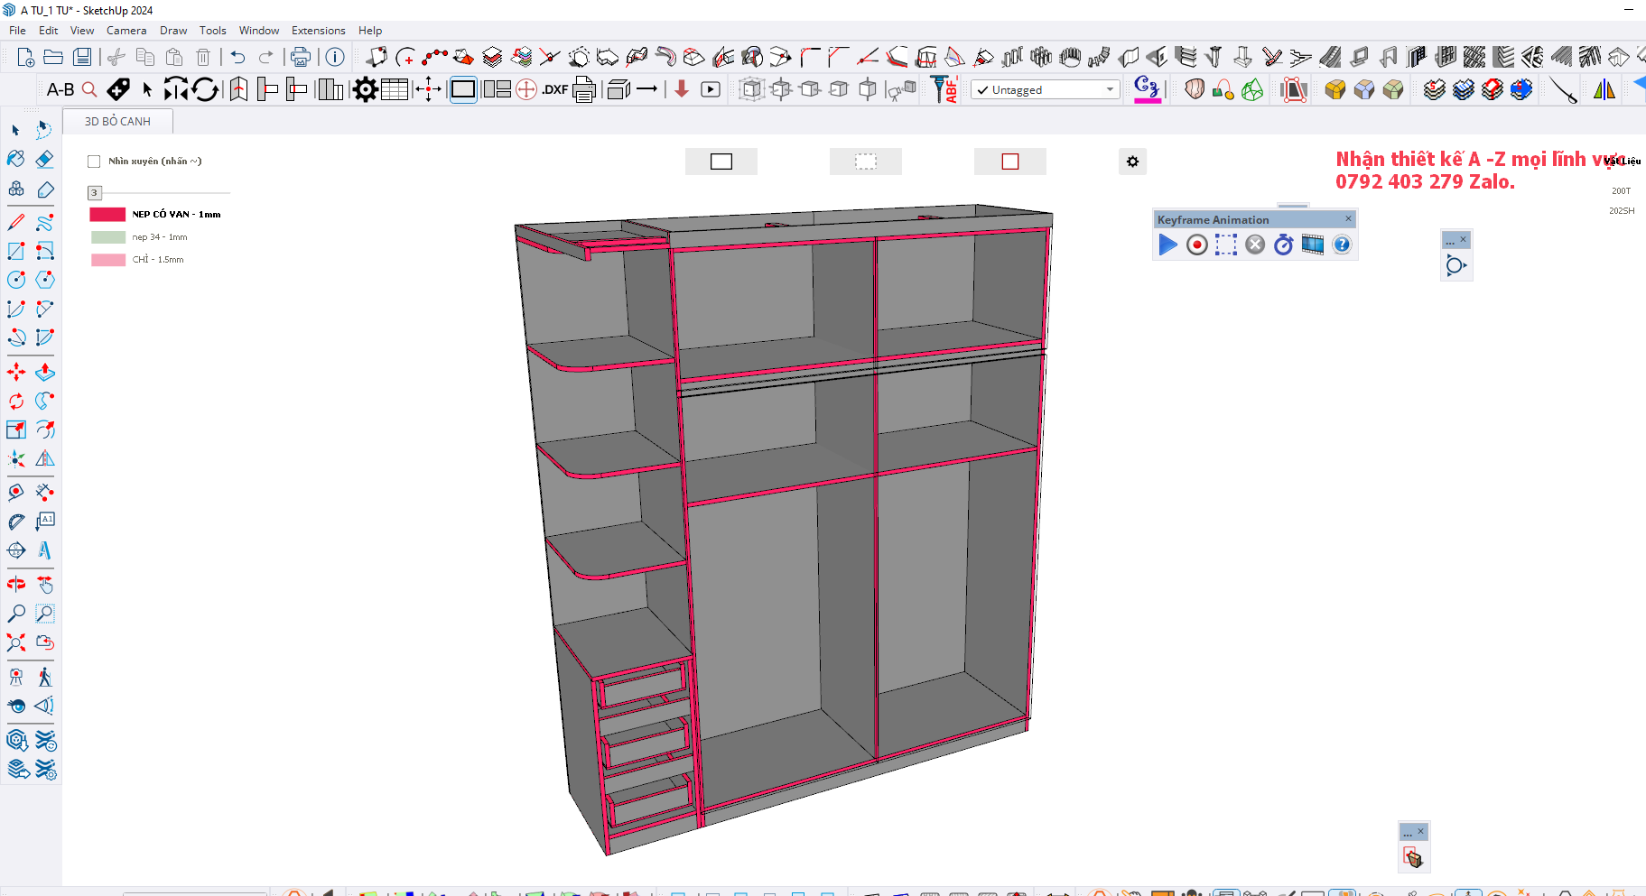Click the red square outline button
The width and height of the screenshot is (1646, 896).
click(1009, 162)
